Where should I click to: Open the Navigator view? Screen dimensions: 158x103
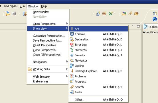98,61
